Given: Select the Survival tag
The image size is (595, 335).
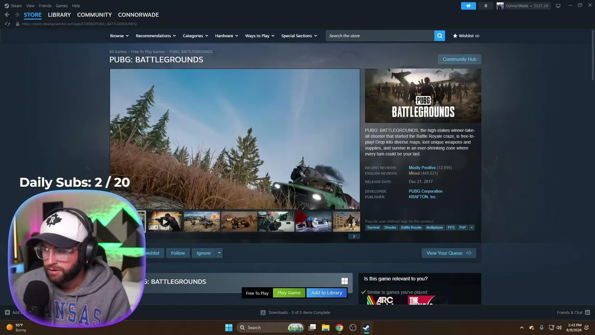Looking at the screenshot, I should coord(373,228).
